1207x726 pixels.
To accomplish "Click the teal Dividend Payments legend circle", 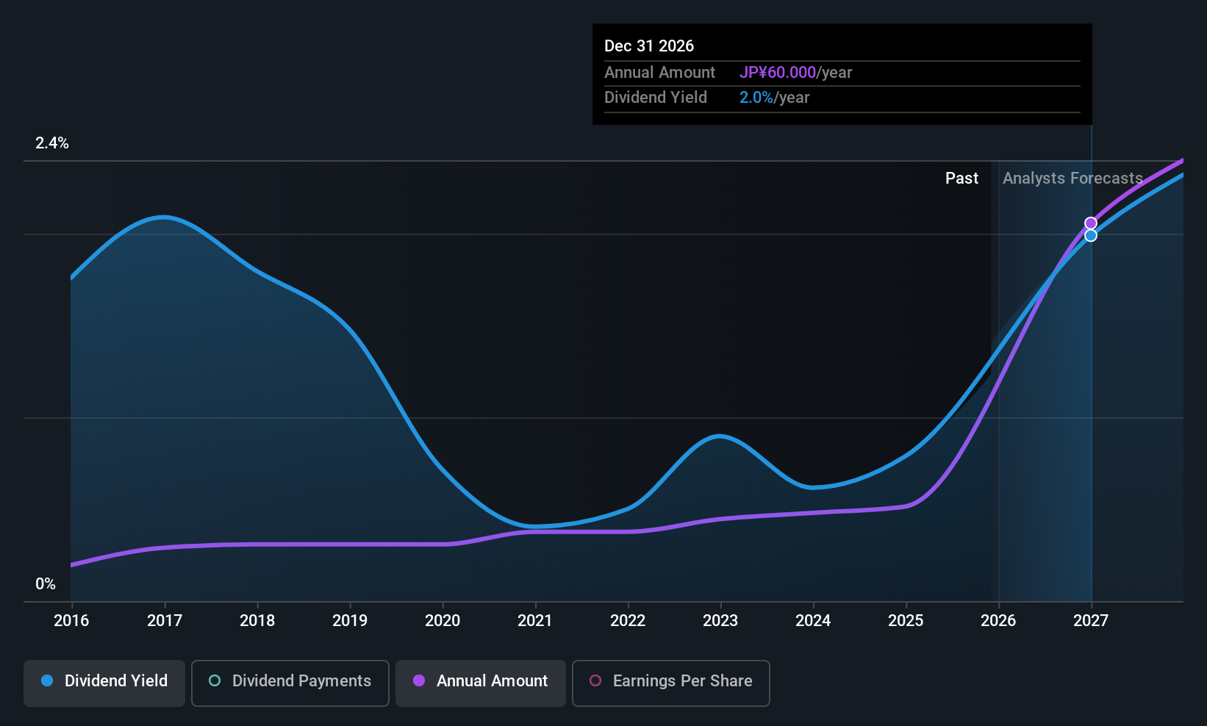I will click(x=215, y=680).
